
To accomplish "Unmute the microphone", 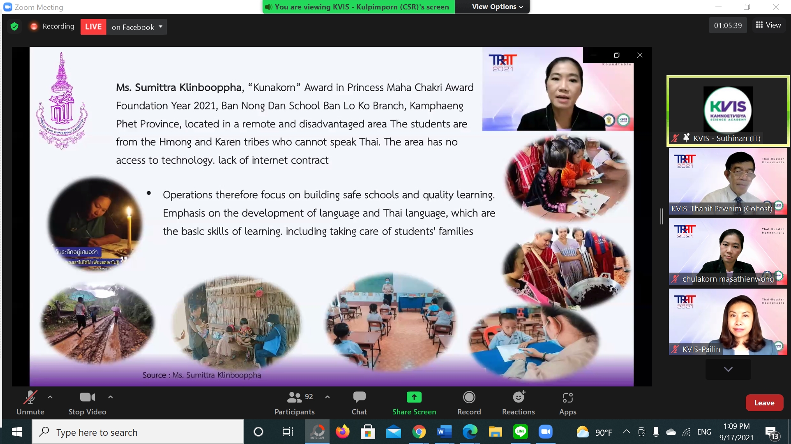I will 30,403.
